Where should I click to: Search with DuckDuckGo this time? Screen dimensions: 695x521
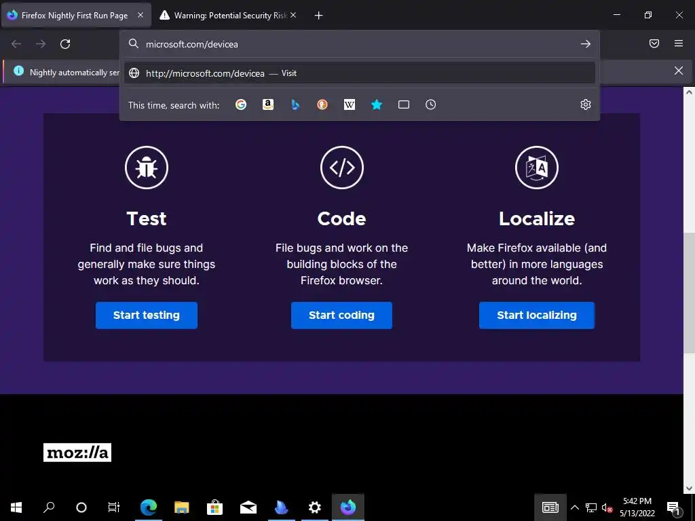322,104
